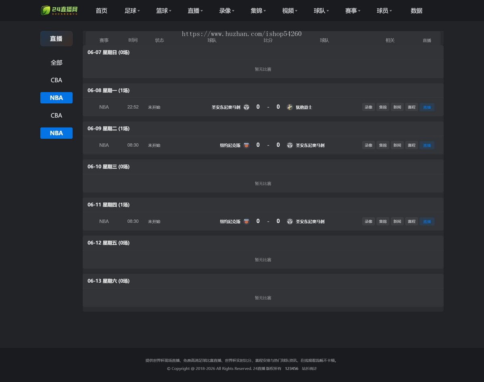Image resolution: width=484 pixels, height=382 pixels.
Task: Click Spurs team logo in the 06-08 match
Action: coord(246,107)
